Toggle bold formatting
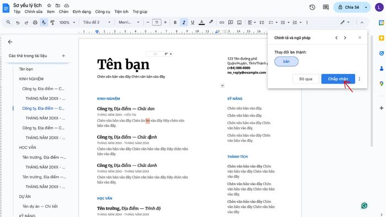Viewport: 386px width, 217px height. click(175, 23)
